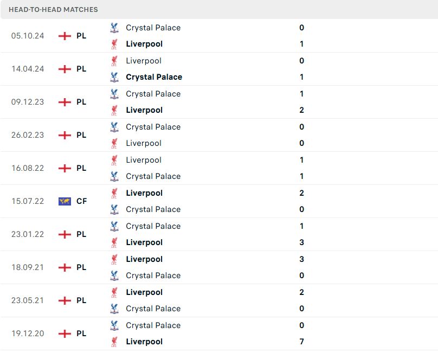Open bold Crystal Palace winner on 14.04.24
The height and width of the screenshot is (353, 438).
click(x=154, y=77)
